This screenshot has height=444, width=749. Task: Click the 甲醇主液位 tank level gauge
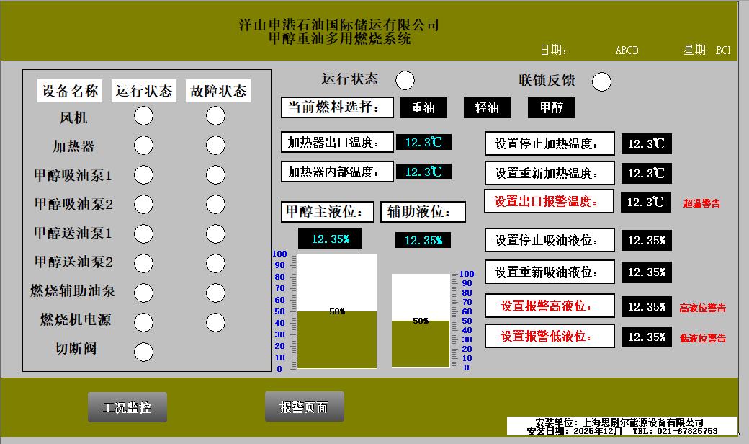tap(338, 311)
